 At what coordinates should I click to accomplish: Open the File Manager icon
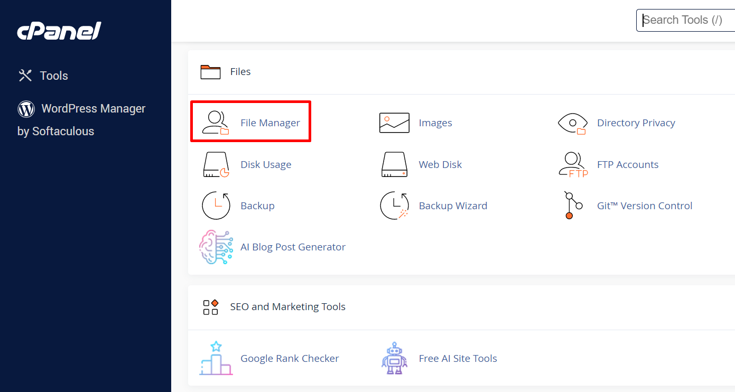click(216, 123)
